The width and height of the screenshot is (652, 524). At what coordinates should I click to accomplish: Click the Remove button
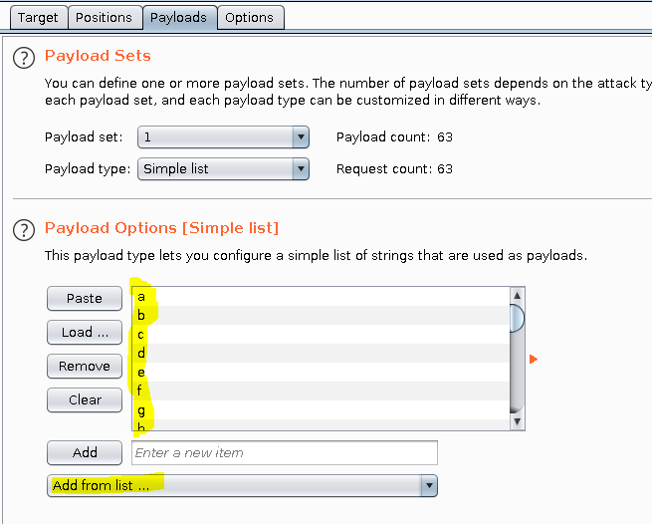[85, 366]
